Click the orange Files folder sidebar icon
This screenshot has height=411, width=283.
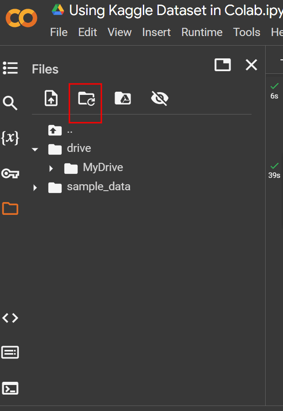(x=10, y=208)
